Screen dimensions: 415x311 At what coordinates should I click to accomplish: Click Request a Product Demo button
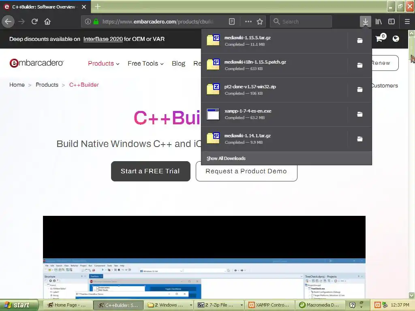[x=246, y=173]
